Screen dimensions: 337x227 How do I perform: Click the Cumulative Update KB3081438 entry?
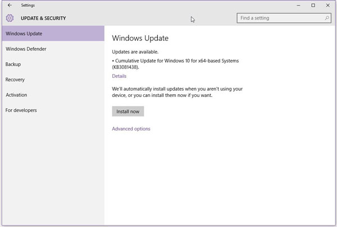(175, 64)
